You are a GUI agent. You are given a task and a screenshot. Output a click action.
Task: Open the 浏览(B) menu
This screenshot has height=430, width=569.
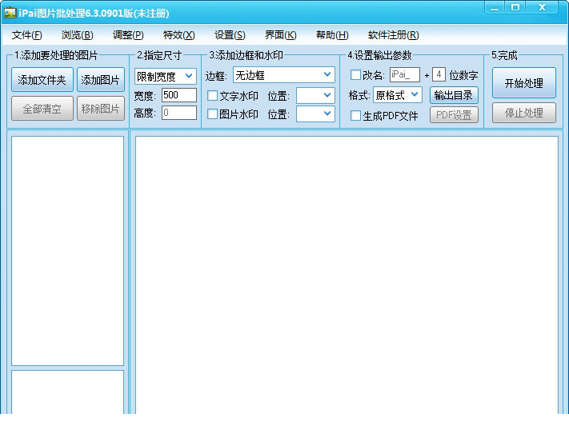coord(78,35)
